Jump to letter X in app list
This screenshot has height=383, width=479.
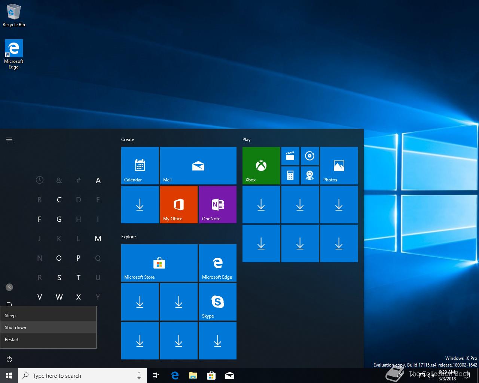coord(79,297)
